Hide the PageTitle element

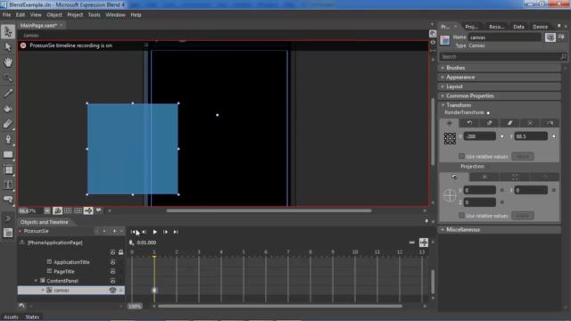(112, 271)
